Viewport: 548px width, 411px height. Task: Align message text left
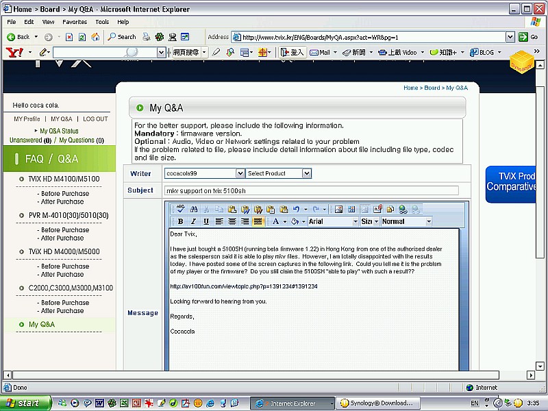[x=219, y=221]
